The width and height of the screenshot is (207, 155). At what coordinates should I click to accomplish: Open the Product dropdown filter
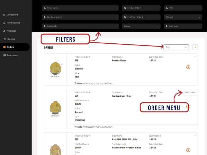tap(183, 17)
